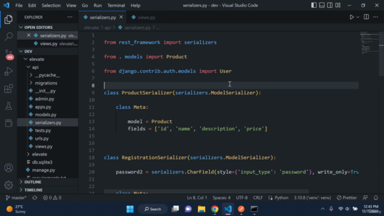This screenshot has height=216, width=384.
Task: Click elevate in breadcrumb path
Action: (x=91, y=28)
